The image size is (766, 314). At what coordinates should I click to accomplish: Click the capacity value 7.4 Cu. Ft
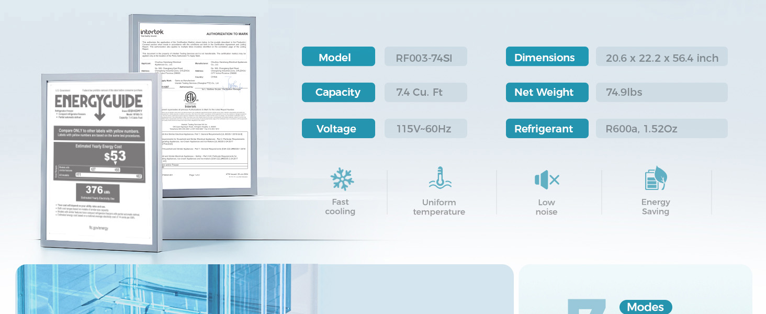420,93
